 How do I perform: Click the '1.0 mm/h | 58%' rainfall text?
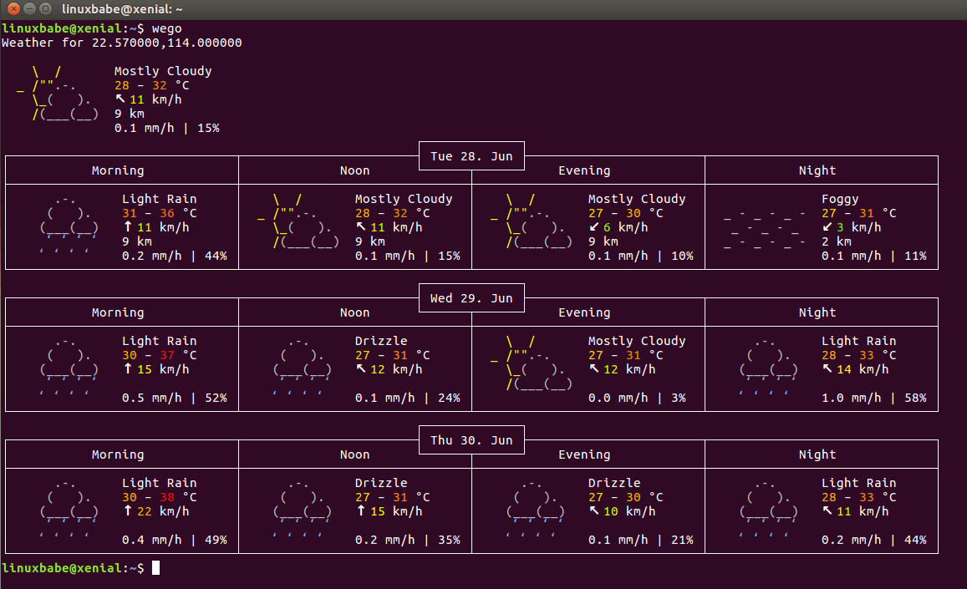(x=873, y=398)
